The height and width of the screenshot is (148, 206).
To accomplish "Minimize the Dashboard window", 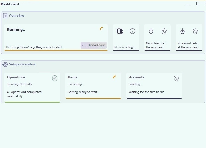I will click(188, 5).
